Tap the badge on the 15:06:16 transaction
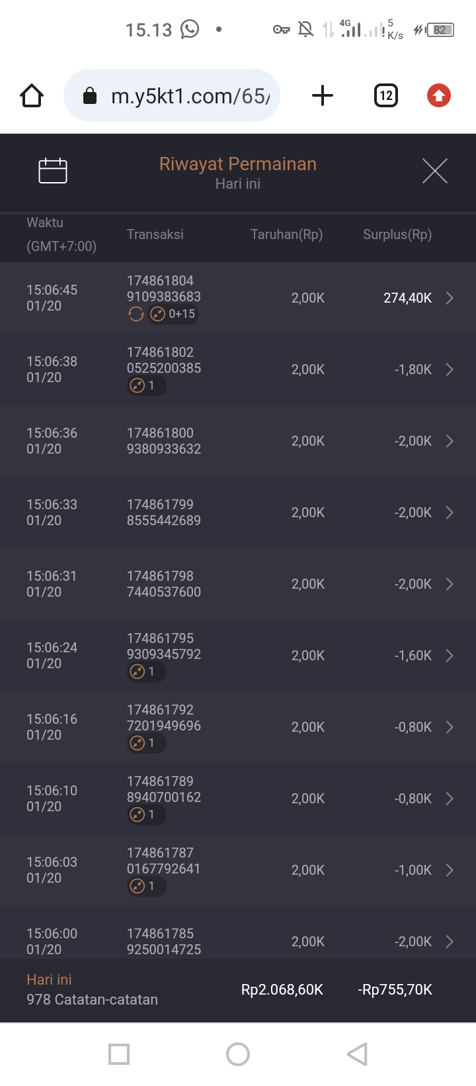The image size is (476, 1086). click(x=146, y=744)
